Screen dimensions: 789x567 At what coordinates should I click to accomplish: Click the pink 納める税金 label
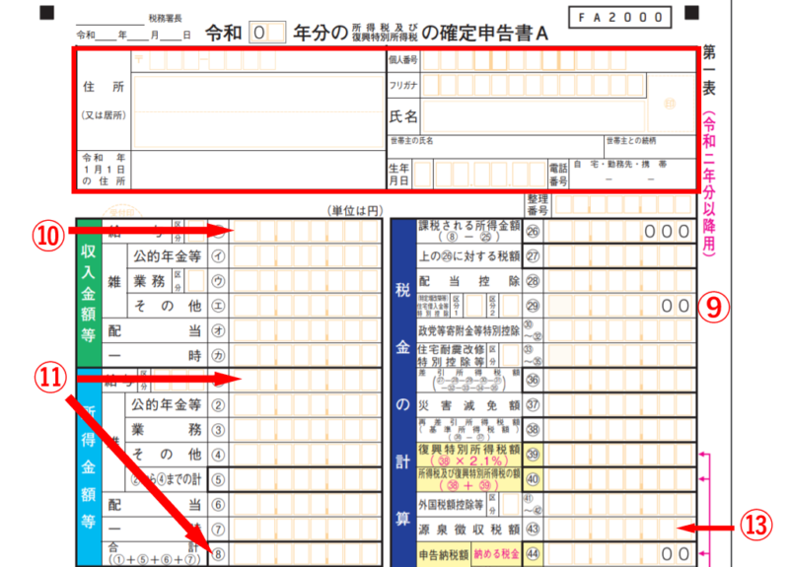click(499, 553)
